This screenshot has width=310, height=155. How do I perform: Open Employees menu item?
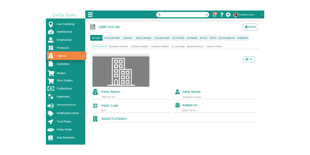tap(64, 40)
